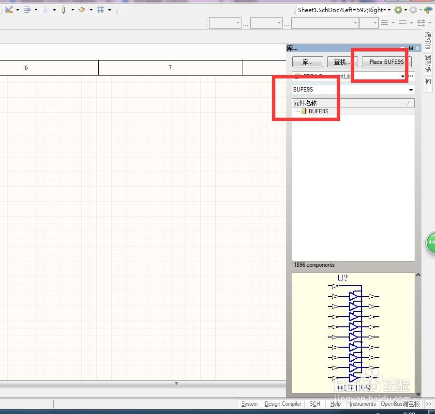This screenshot has height=414, width=435.
Task: Click the grey Forward navigation icon
Action: [413, 10]
